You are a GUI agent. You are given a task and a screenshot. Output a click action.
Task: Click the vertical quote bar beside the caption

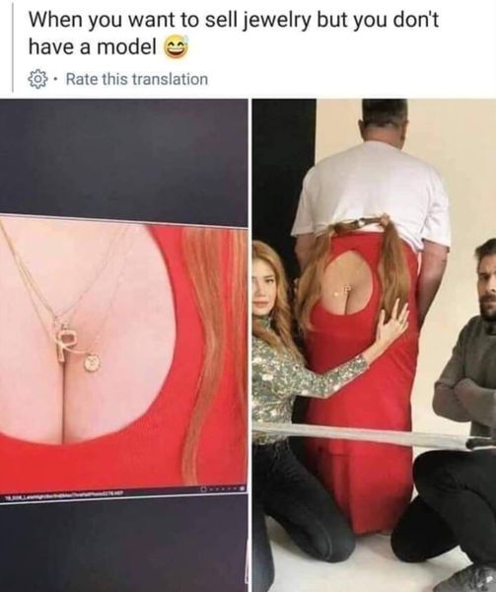pos(13,47)
